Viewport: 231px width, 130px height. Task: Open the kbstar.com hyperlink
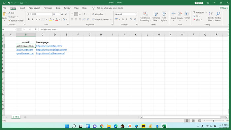tap(49, 46)
